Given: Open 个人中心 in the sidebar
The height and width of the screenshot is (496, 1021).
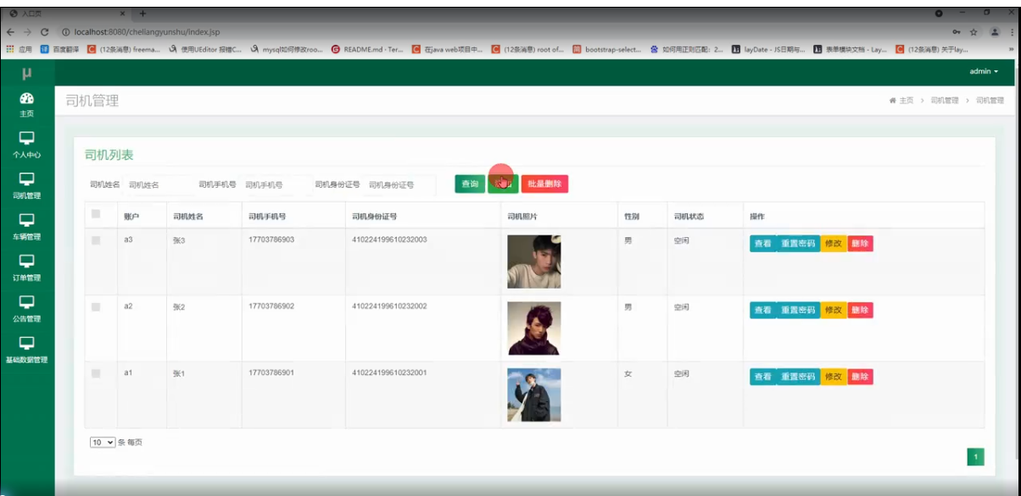Looking at the screenshot, I should point(27,146).
